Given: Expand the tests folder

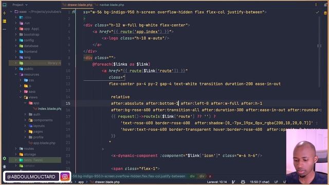Looking at the screenshot, I should (16, 160).
